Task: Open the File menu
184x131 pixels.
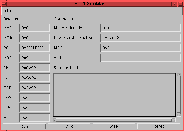Action: 8,11
